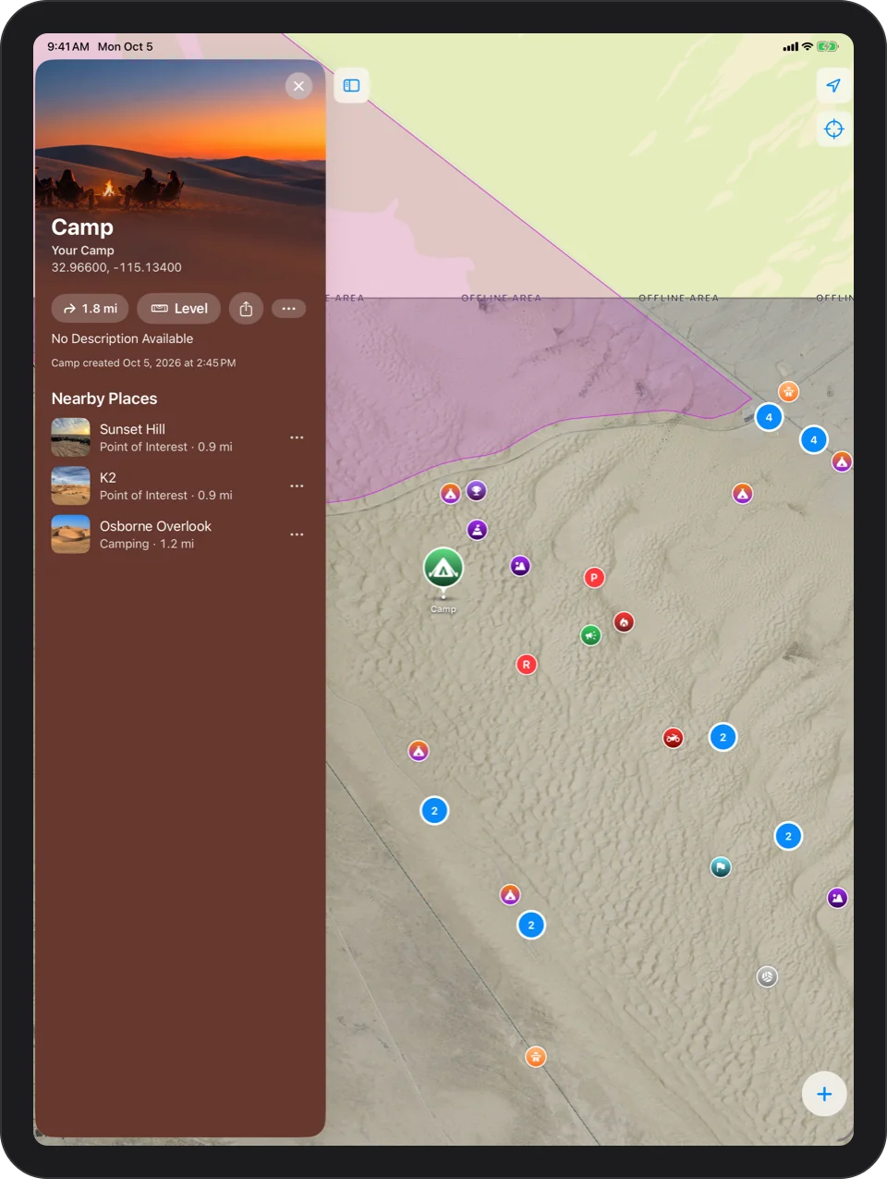Image resolution: width=887 pixels, height=1179 pixels.
Task: Select Osborne Overlook thumbnail image
Action: click(70, 534)
